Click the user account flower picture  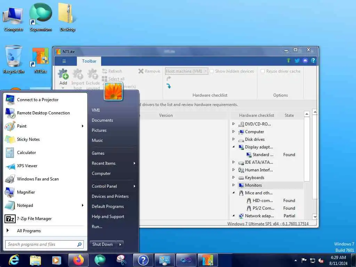[x=113, y=91]
